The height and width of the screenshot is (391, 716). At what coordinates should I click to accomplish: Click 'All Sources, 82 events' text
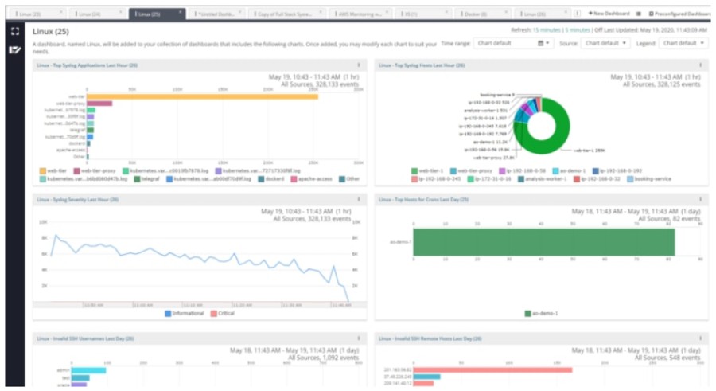[x=669, y=219]
